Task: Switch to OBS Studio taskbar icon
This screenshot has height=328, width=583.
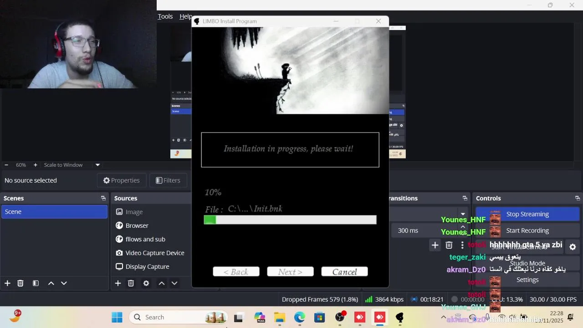Action: point(340,317)
